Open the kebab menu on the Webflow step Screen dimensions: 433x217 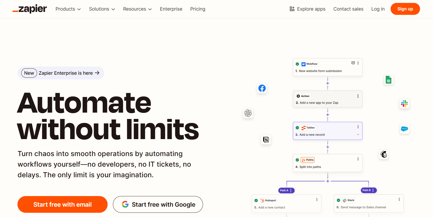point(358,63)
